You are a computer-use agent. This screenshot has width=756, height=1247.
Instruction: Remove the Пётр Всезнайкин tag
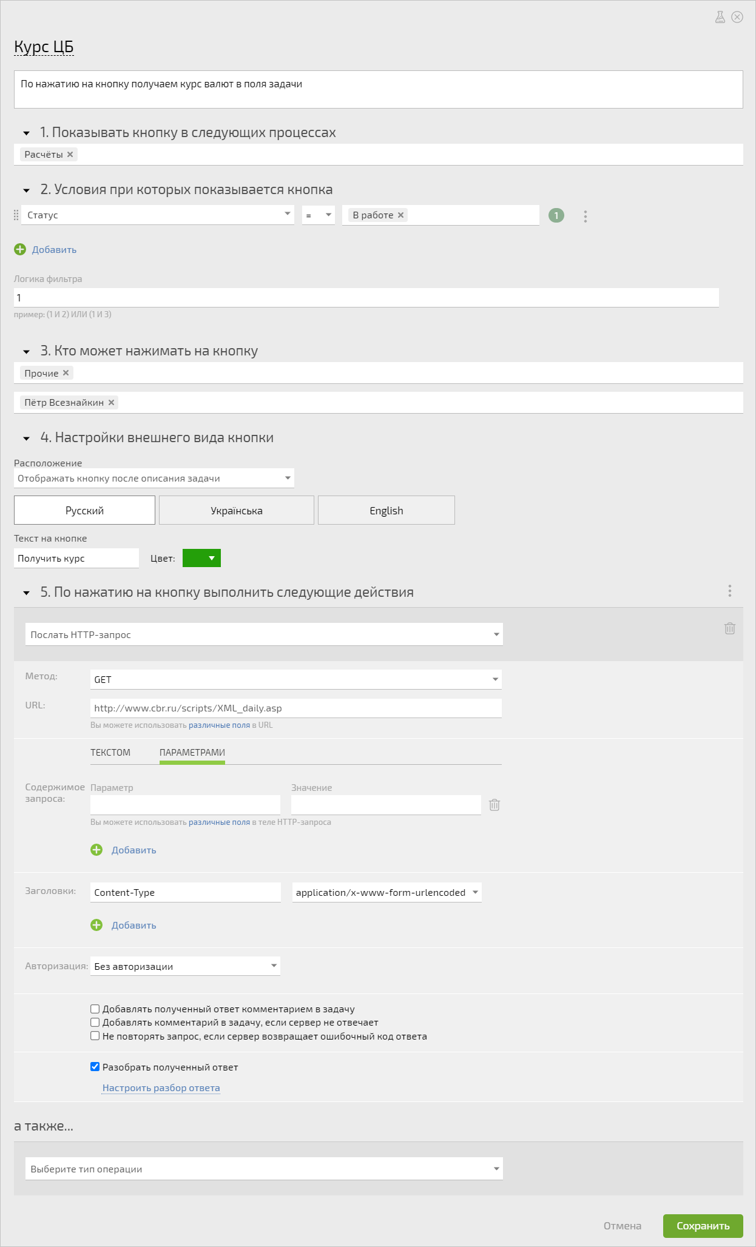pos(111,402)
